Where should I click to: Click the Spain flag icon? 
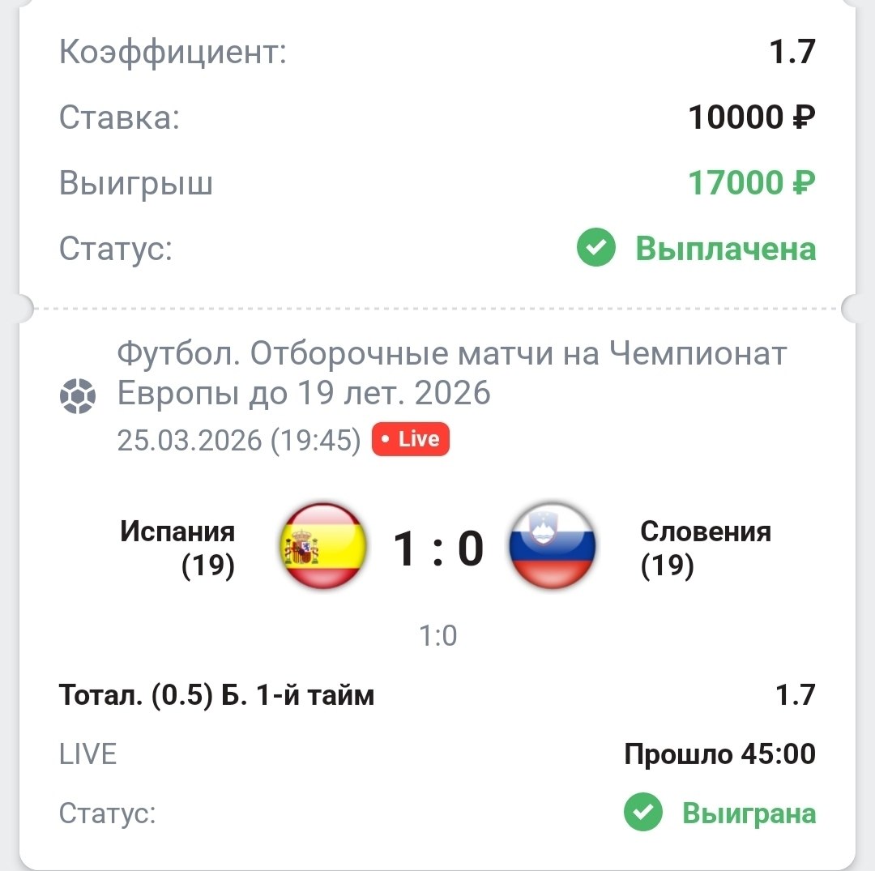click(x=323, y=545)
